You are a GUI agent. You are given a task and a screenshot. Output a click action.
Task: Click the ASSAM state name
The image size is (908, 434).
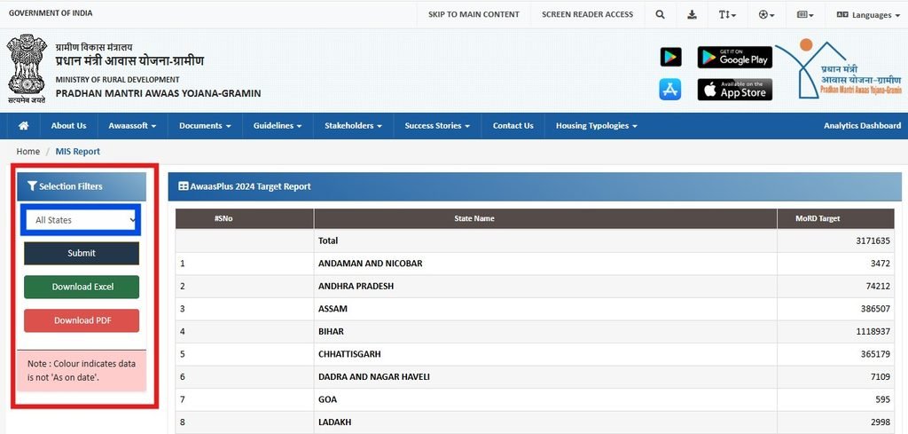(x=333, y=309)
